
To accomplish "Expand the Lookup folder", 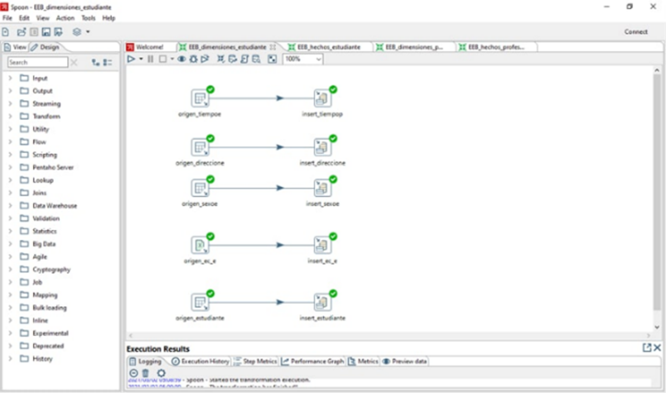I will pyautogui.click(x=10, y=180).
